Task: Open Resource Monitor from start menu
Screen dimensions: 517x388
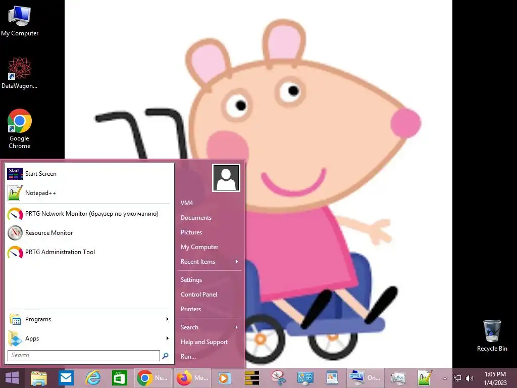Action: 89,233
